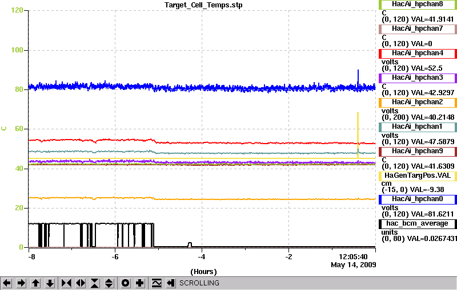Click the 60 y-axis tick label
Screen dimensions: 457x290
(x=19, y=129)
